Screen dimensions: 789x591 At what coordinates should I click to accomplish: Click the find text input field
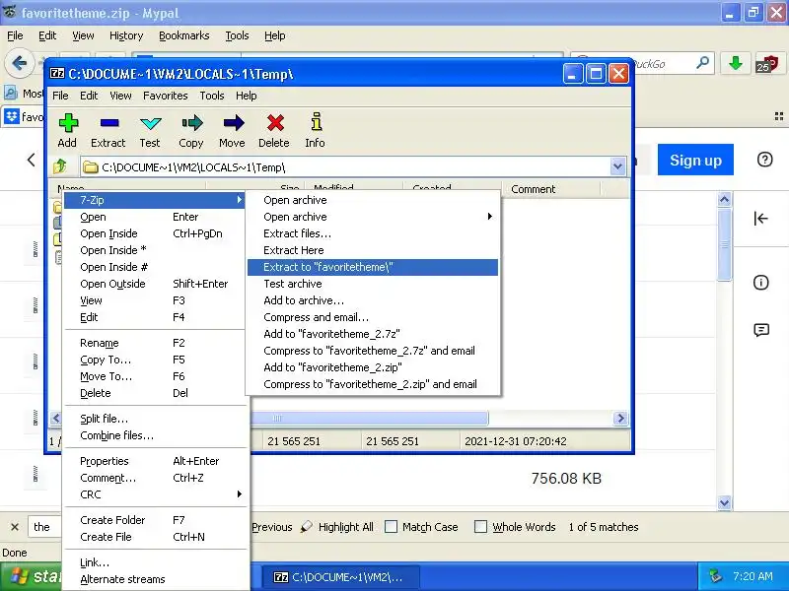click(44, 527)
